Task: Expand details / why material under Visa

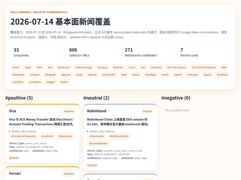Action: (23, 131)
